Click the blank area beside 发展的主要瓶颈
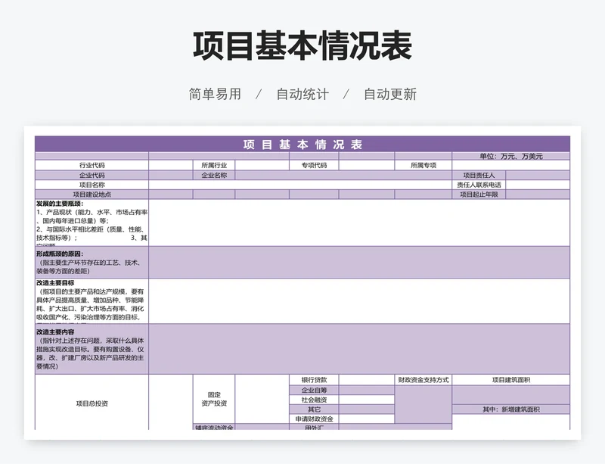 pos(359,223)
